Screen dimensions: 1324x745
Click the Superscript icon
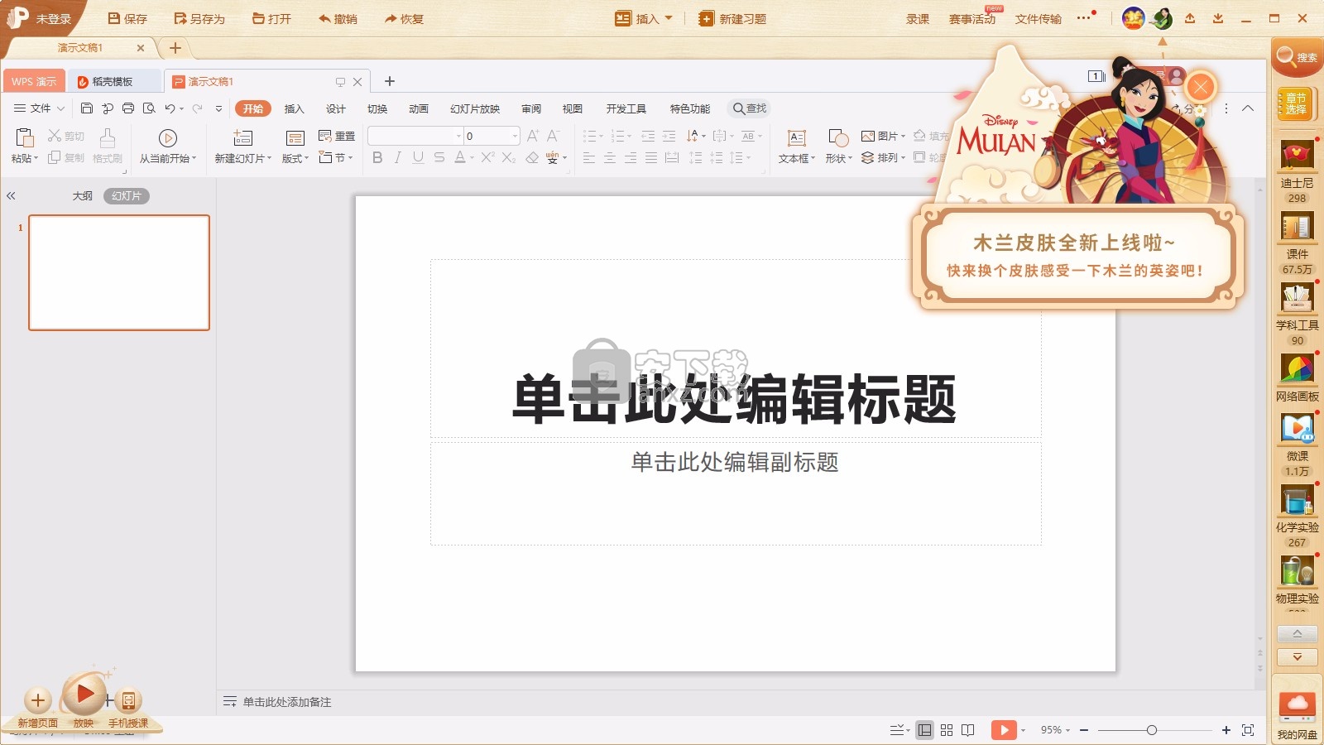click(487, 157)
